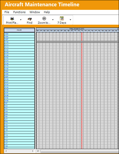Click the Friday, October 23, 2015 date header

77,29
